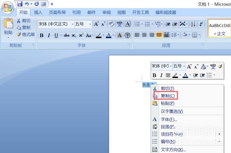Open the Office button menu
The image size is (231, 153).
(8, 8)
